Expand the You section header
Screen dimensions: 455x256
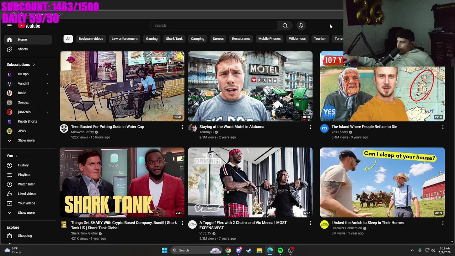pyautogui.click(x=12, y=156)
